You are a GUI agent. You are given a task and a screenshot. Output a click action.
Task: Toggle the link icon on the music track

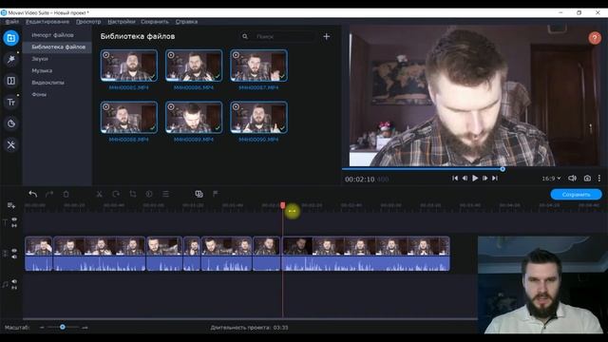click(x=14, y=288)
